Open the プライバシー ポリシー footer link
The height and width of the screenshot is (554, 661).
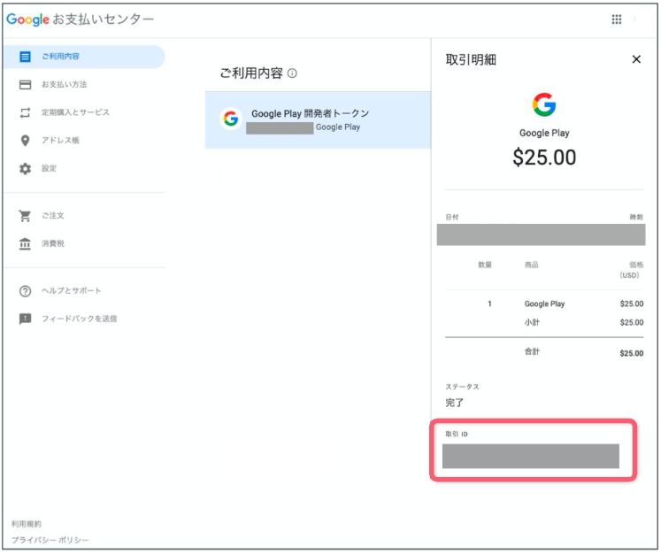(50, 540)
